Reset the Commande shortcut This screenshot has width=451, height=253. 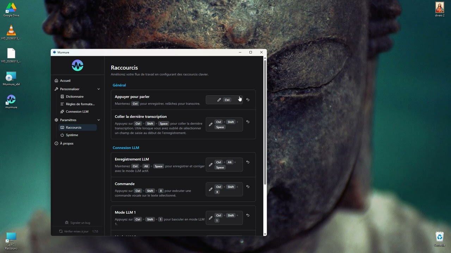(x=248, y=187)
